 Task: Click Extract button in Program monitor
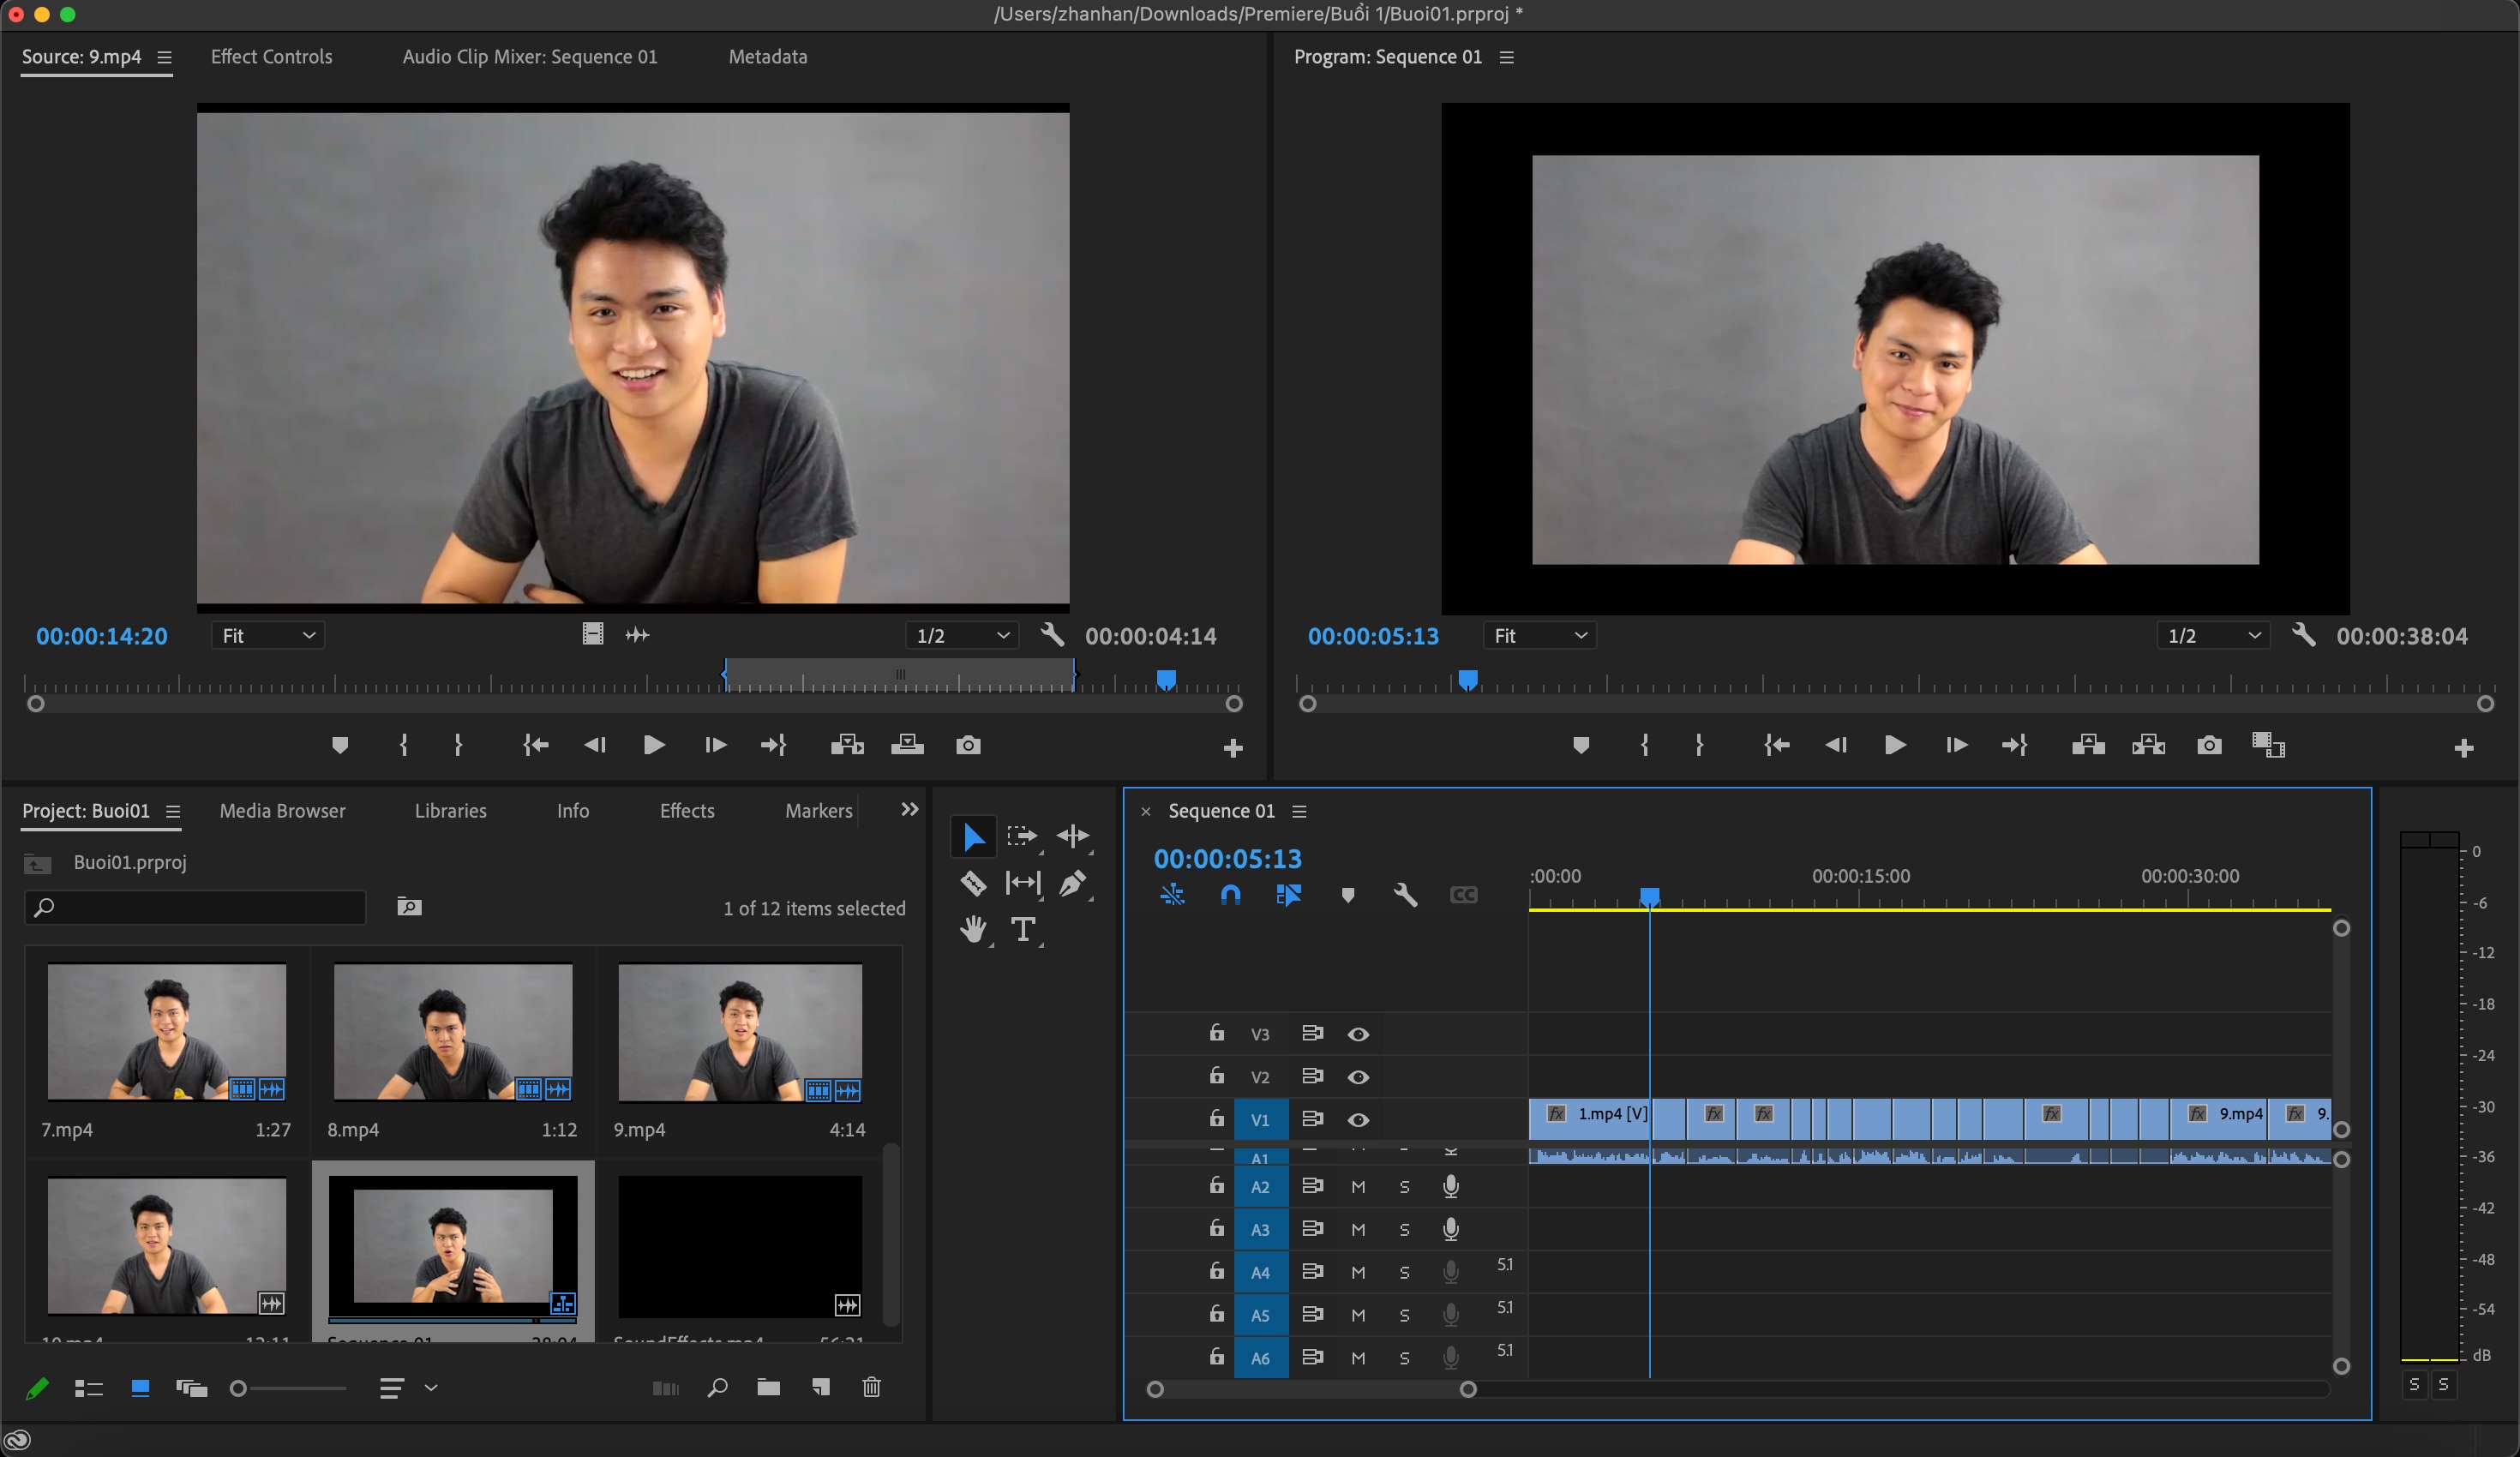point(2148,745)
